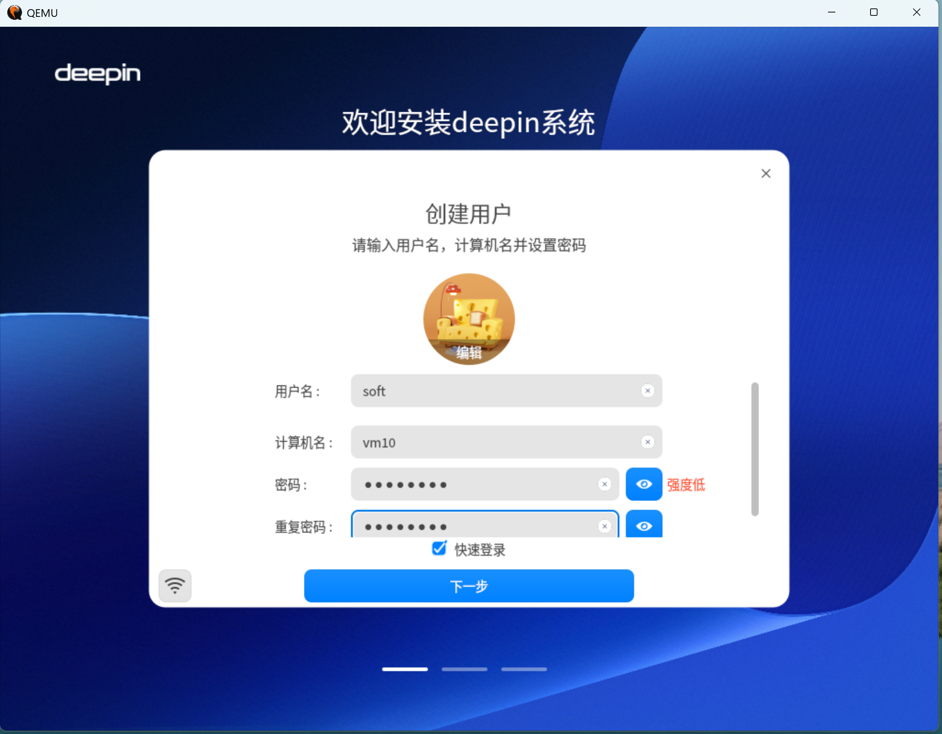Close the 创建用户 dialog
This screenshot has height=734, width=942.
(x=766, y=173)
